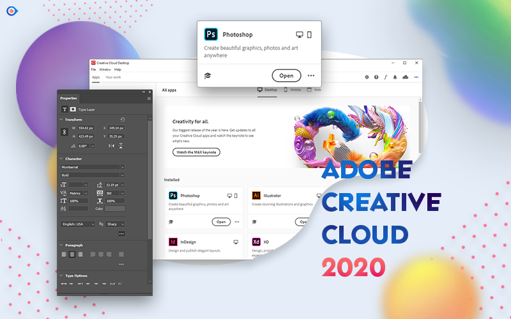Click the Properties panel vertical scrollbar
The image size is (511, 319).
coord(149,180)
